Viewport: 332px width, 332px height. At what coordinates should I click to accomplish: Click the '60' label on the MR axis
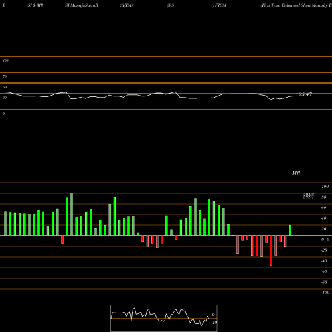coord(324,208)
